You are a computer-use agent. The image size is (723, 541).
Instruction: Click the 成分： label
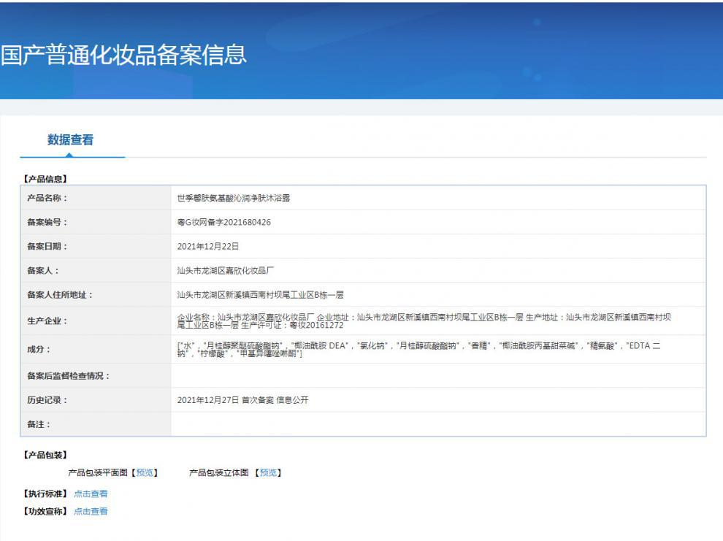(x=39, y=350)
